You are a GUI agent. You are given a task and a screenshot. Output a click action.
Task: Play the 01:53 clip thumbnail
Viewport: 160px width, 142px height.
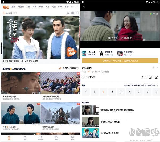coord(91,110)
